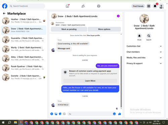This screenshot has width=168, height=125.
Task: Click marketplace listing $850 info line
Action: tap(70, 25)
